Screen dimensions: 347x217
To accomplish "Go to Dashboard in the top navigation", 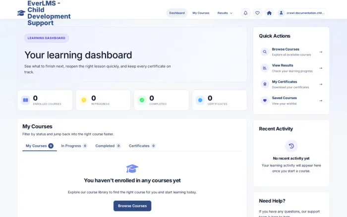I will pos(177,13).
